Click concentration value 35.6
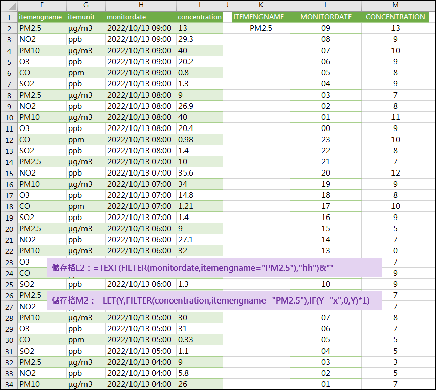 tap(200, 173)
